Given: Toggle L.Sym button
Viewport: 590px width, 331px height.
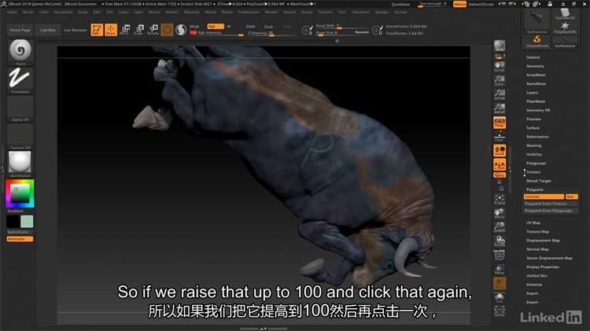Looking at the screenshot, I should tap(500, 165).
